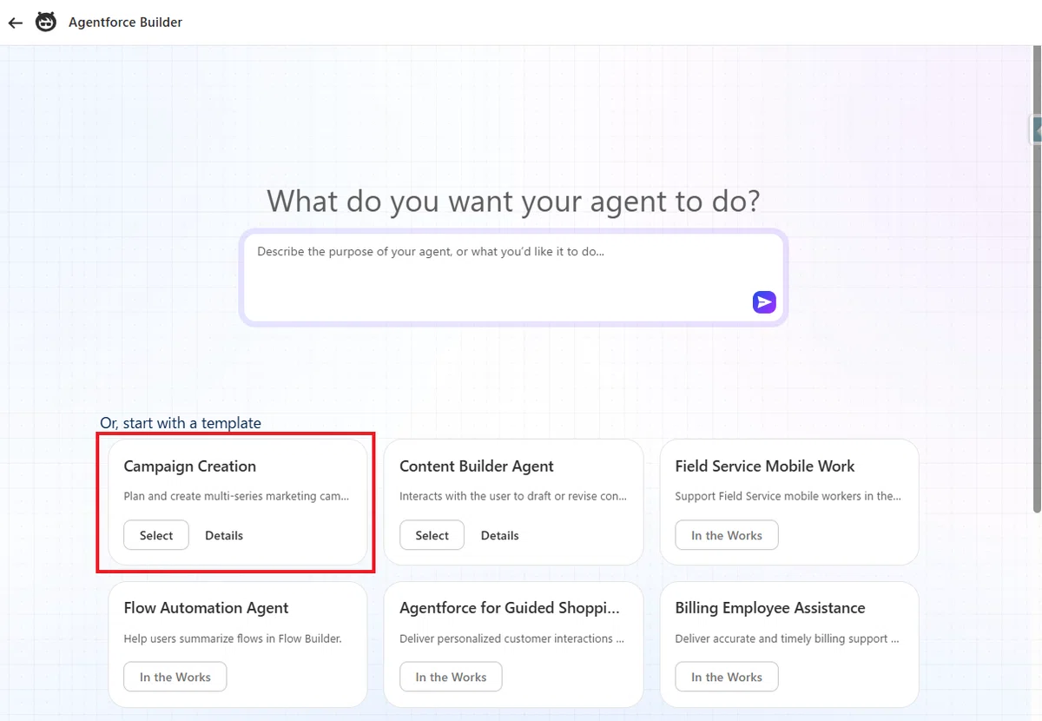Click the Content Builder Agent card title
Image resolution: width=1042 pixels, height=721 pixels.
pos(477,466)
